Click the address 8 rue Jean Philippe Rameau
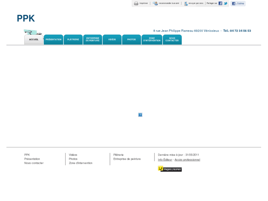This screenshot has width=268, height=201. [x=173, y=31]
